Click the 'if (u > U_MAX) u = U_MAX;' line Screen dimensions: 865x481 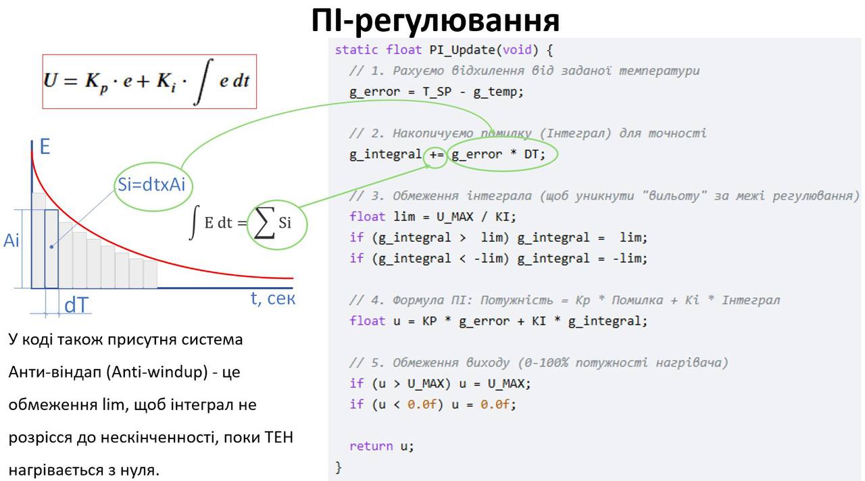(x=440, y=384)
